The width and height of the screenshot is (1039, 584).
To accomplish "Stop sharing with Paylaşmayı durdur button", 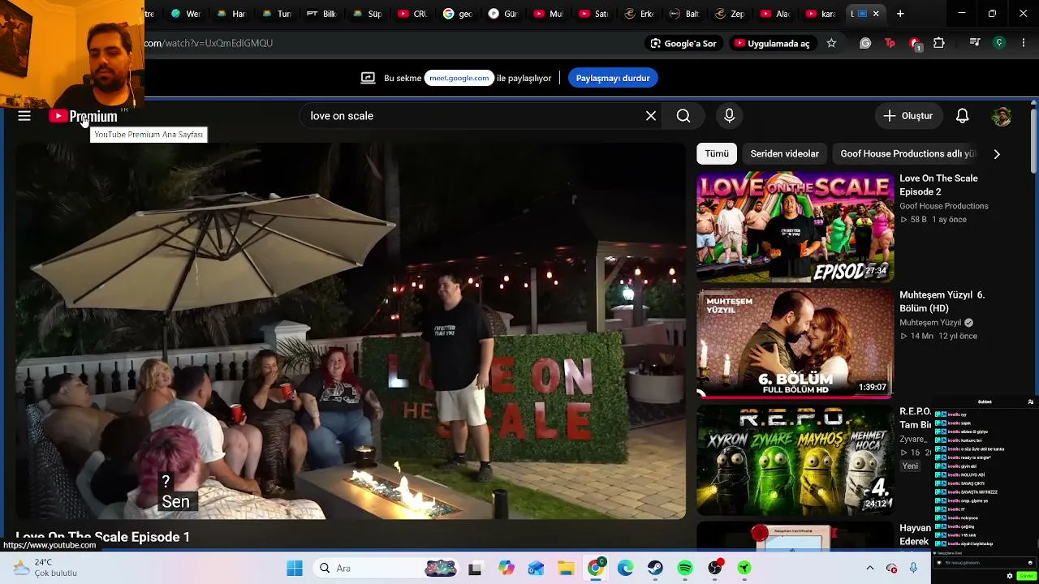I will click(x=613, y=78).
